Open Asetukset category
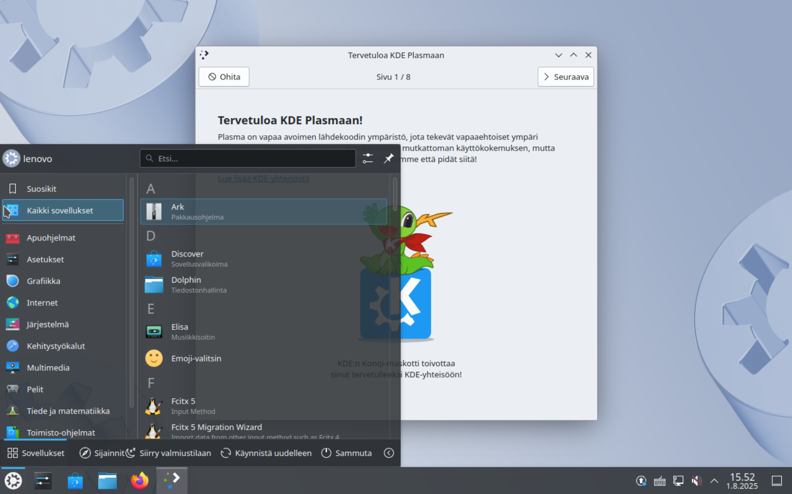Screen dimensions: 792x494 coord(63,259)
